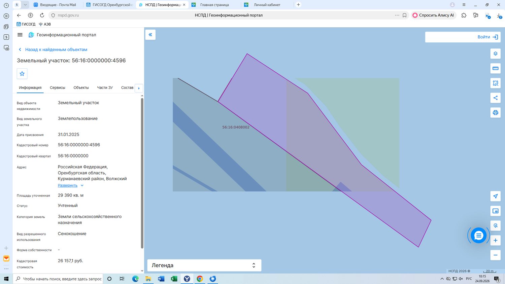This screenshot has width=505, height=284.
Task: Locate my position on the map
Action: [x=495, y=196]
